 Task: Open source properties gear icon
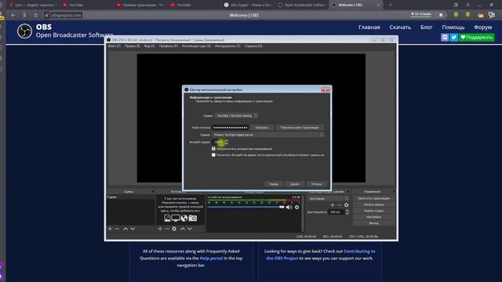(x=174, y=229)
